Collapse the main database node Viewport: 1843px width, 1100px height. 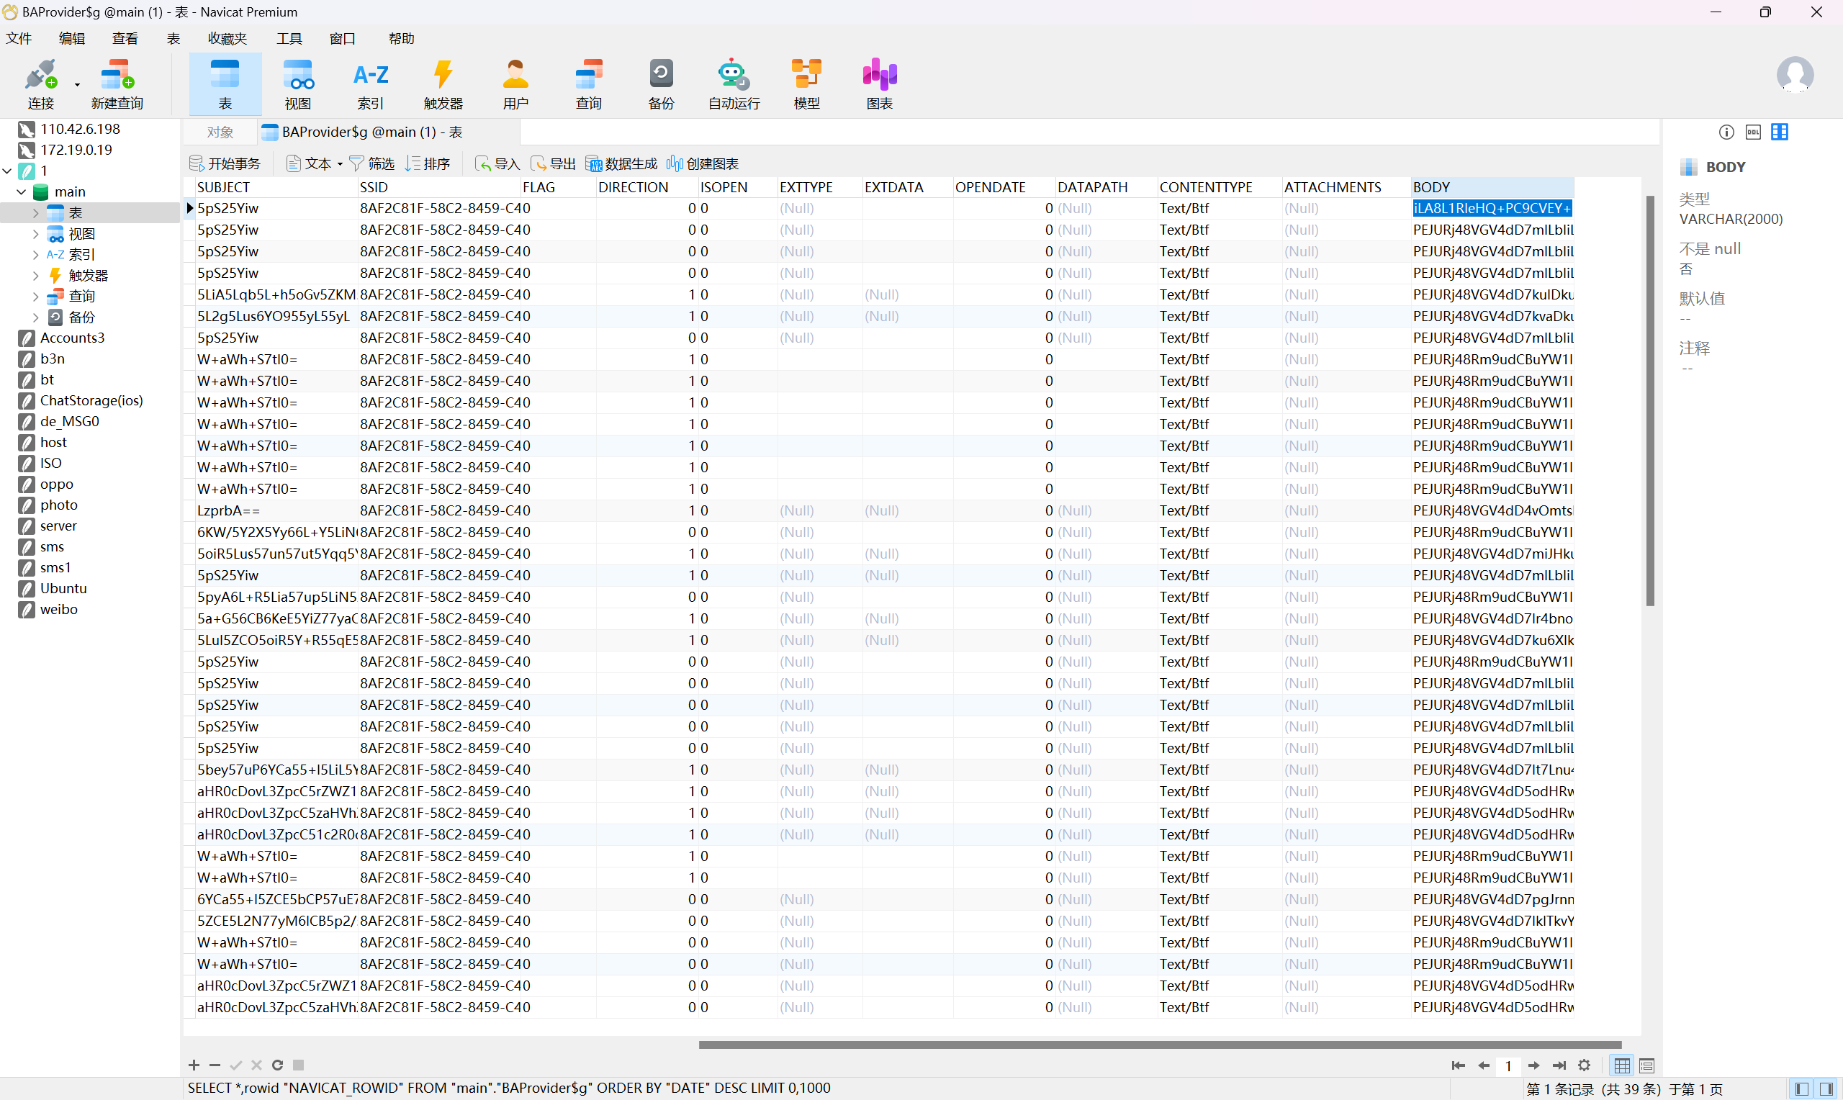coord(22,191)
